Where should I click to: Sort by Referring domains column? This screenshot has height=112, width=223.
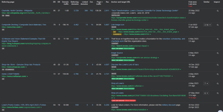pos(74,3)
